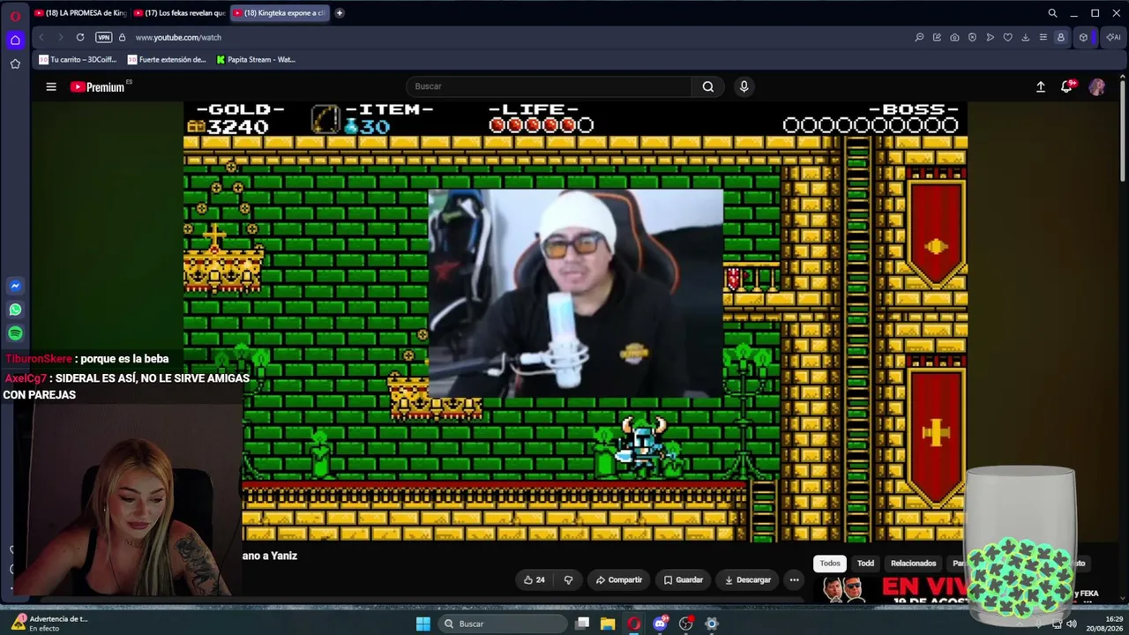Open Messenger from the Opera sidebar
1129x635 pixels.
[15, 286]
